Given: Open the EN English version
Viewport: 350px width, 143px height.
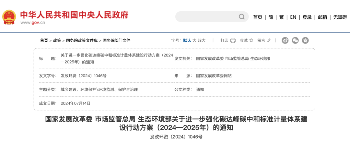Looking at the screenshot, I should [293, 17].
